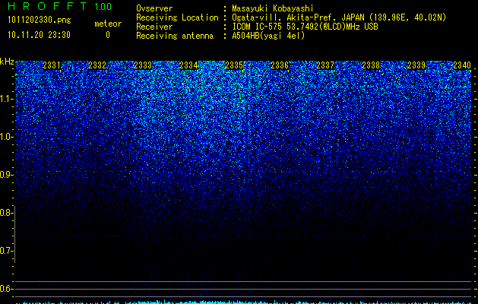Click time marker 2332 on spectrogram
The width and height of the screenshot is (478, 304).
(97, 65)
